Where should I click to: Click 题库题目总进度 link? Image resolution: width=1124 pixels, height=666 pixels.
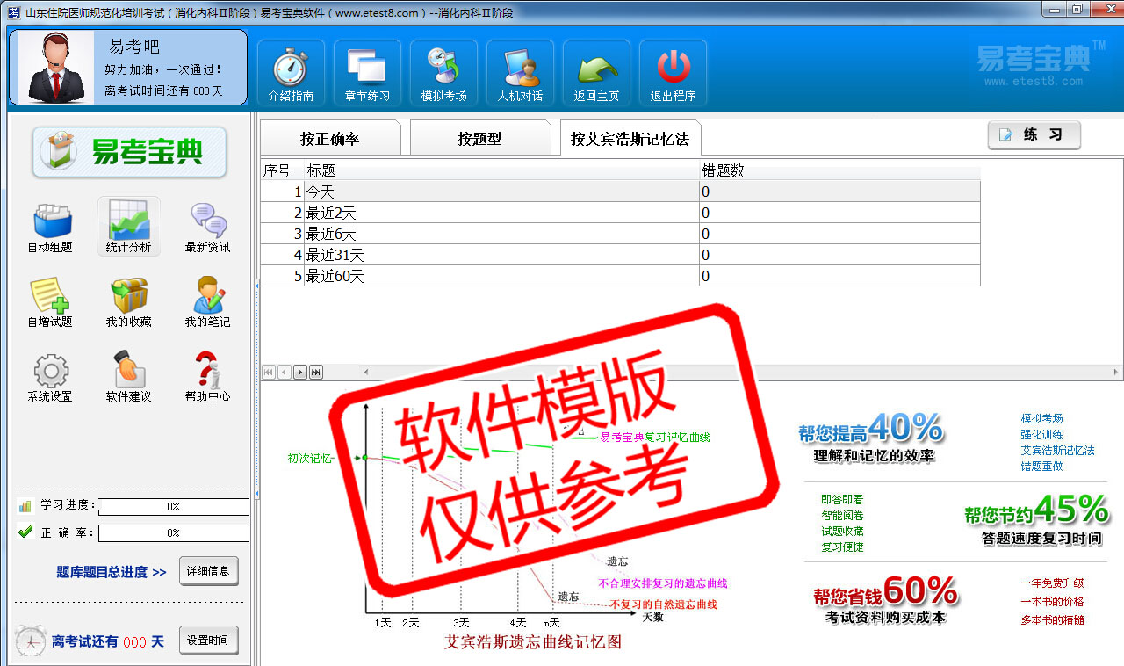(x=112, y=572)
